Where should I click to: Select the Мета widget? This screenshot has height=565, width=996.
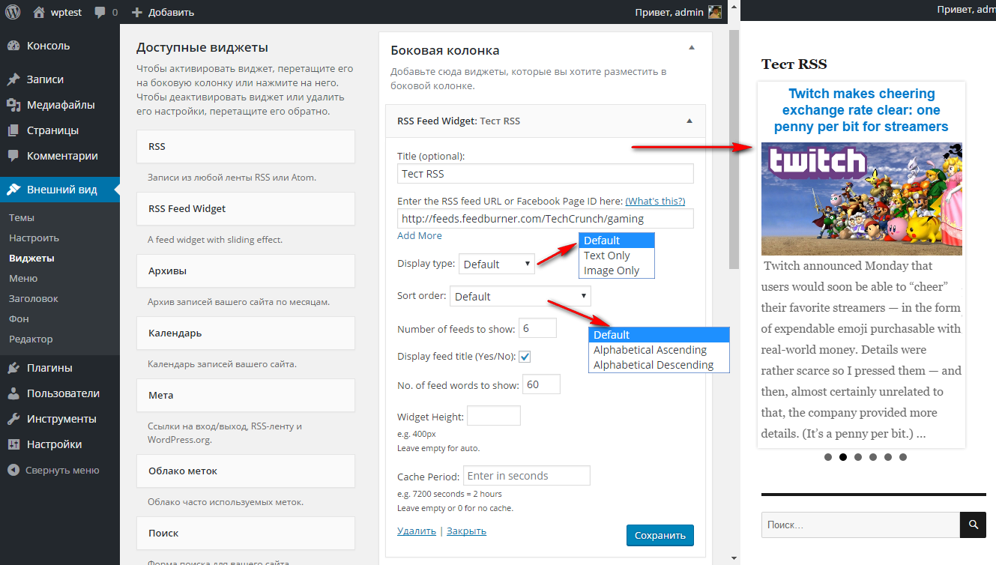coord(246,395)
